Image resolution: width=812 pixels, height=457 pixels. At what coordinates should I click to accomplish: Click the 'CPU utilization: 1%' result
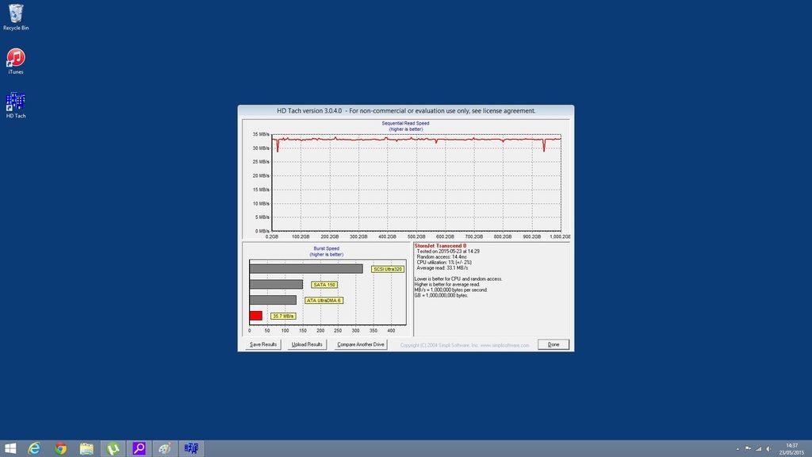(444, 263)
